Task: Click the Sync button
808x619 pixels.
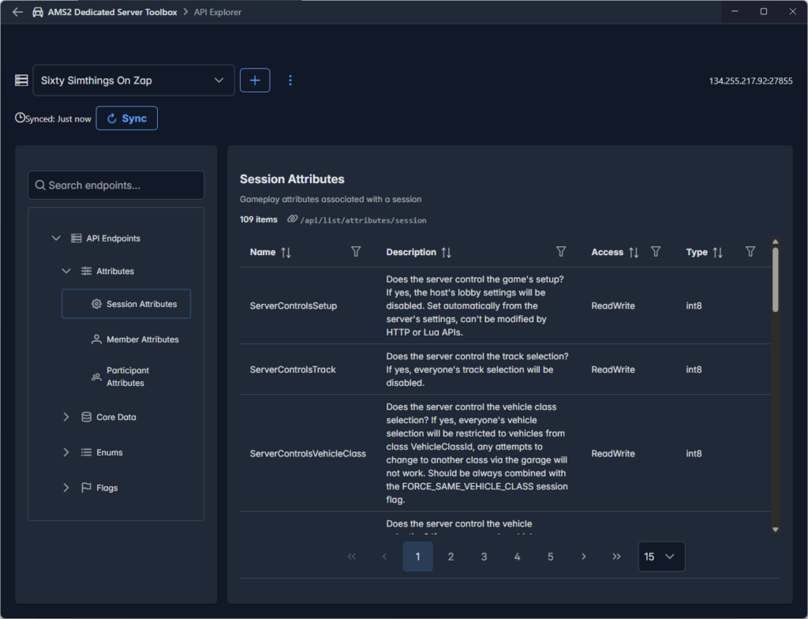Action: (x=127, y=118)
